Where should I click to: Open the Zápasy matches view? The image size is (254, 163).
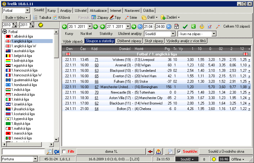tap(100, 17)
